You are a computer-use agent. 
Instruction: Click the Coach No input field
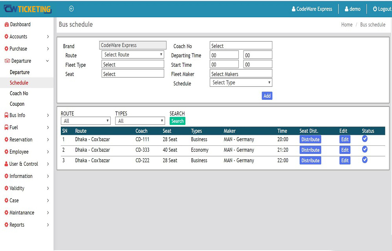tap(241, 45)
